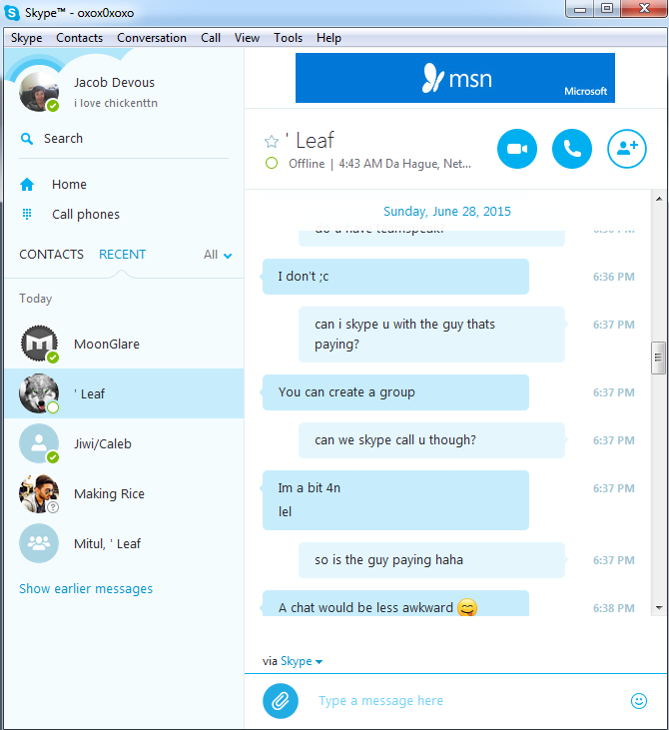
Task: Add people to this conversation
Action: coord(627,149)
